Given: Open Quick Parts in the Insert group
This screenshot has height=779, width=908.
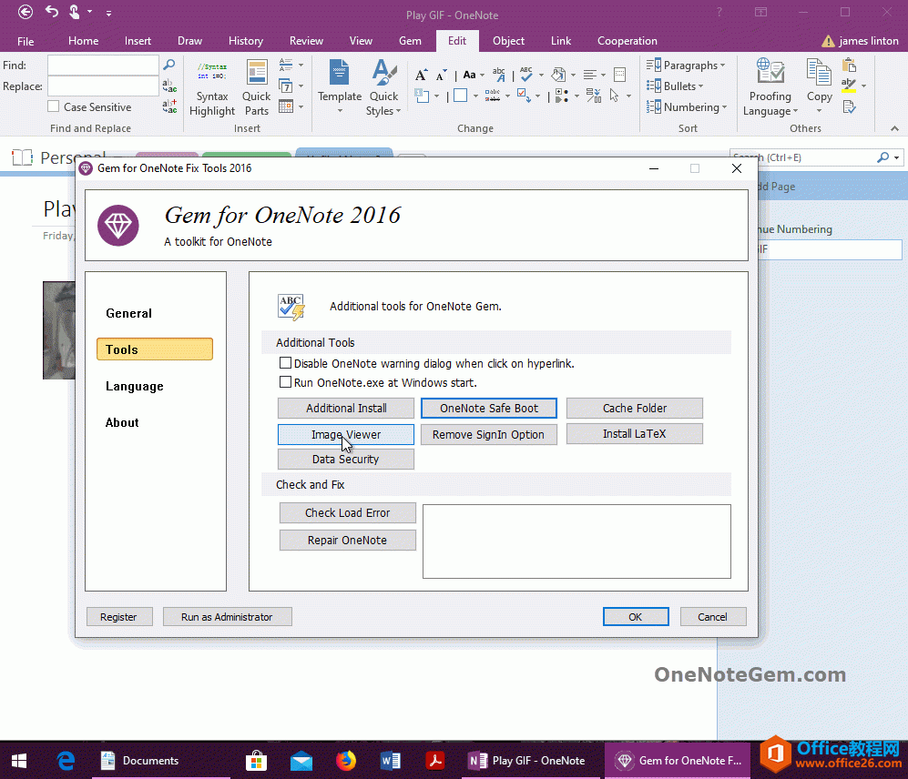Looking at the screenshot, I should coord(256,88).
